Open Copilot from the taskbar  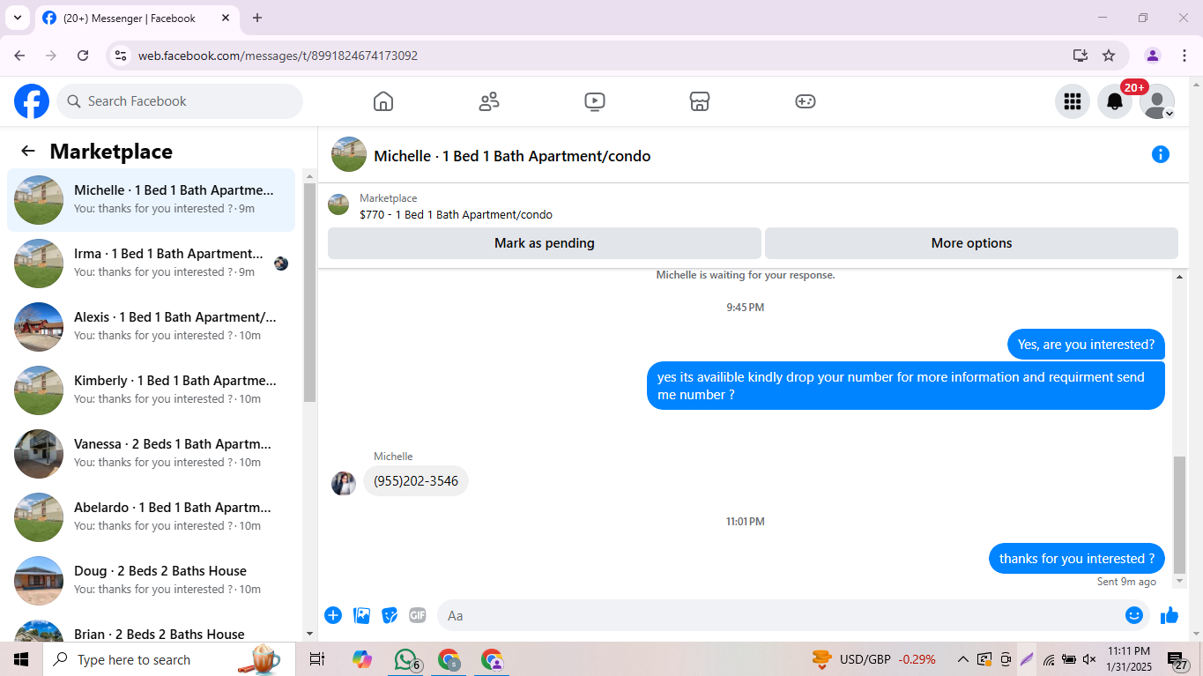361,659
